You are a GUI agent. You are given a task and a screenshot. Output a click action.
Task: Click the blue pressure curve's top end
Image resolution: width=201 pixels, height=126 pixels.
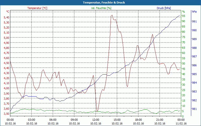(x=179, y=15)
